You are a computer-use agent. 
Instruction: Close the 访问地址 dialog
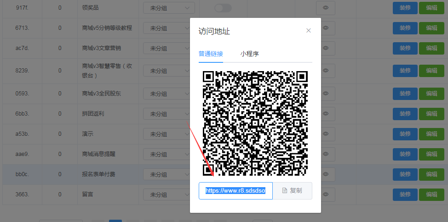click(x=308, y=30)
